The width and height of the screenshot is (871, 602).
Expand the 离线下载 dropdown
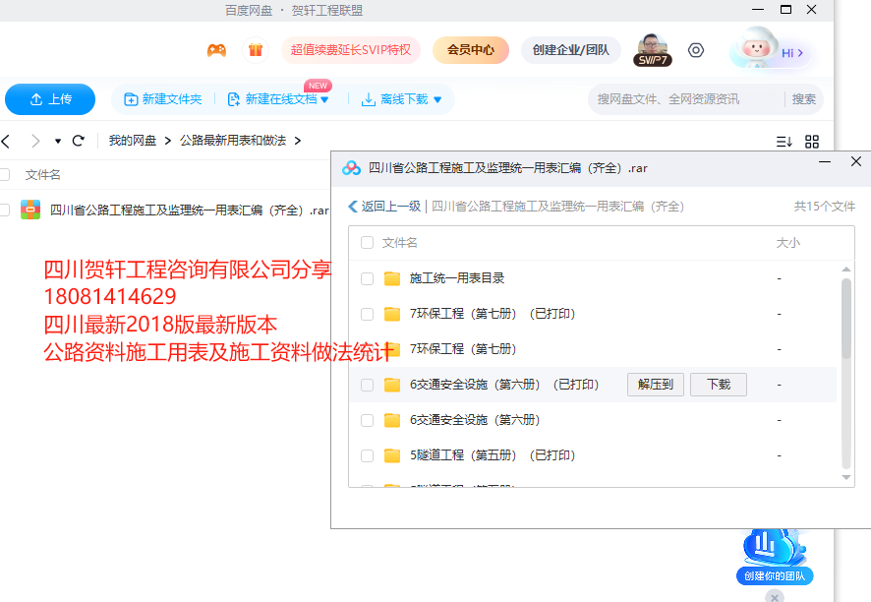[x=437, y=100]
